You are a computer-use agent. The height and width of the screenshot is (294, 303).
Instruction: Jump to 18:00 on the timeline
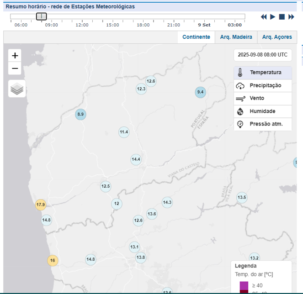click(x=143, y=25)
